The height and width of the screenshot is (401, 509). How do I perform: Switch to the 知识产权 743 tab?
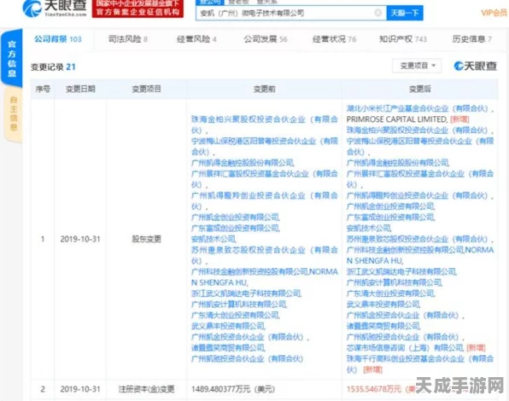[403, 39]
